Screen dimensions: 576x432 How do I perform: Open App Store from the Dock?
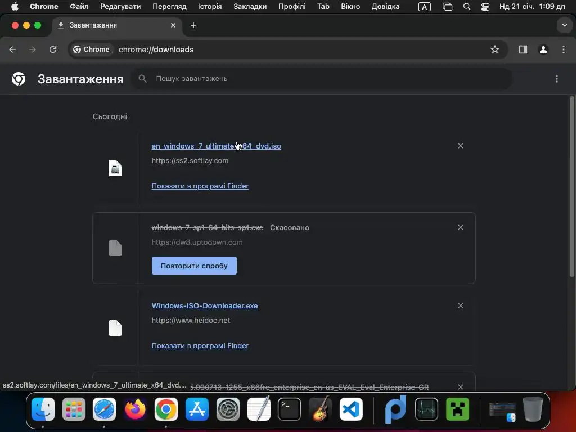(x=197, y=409)
